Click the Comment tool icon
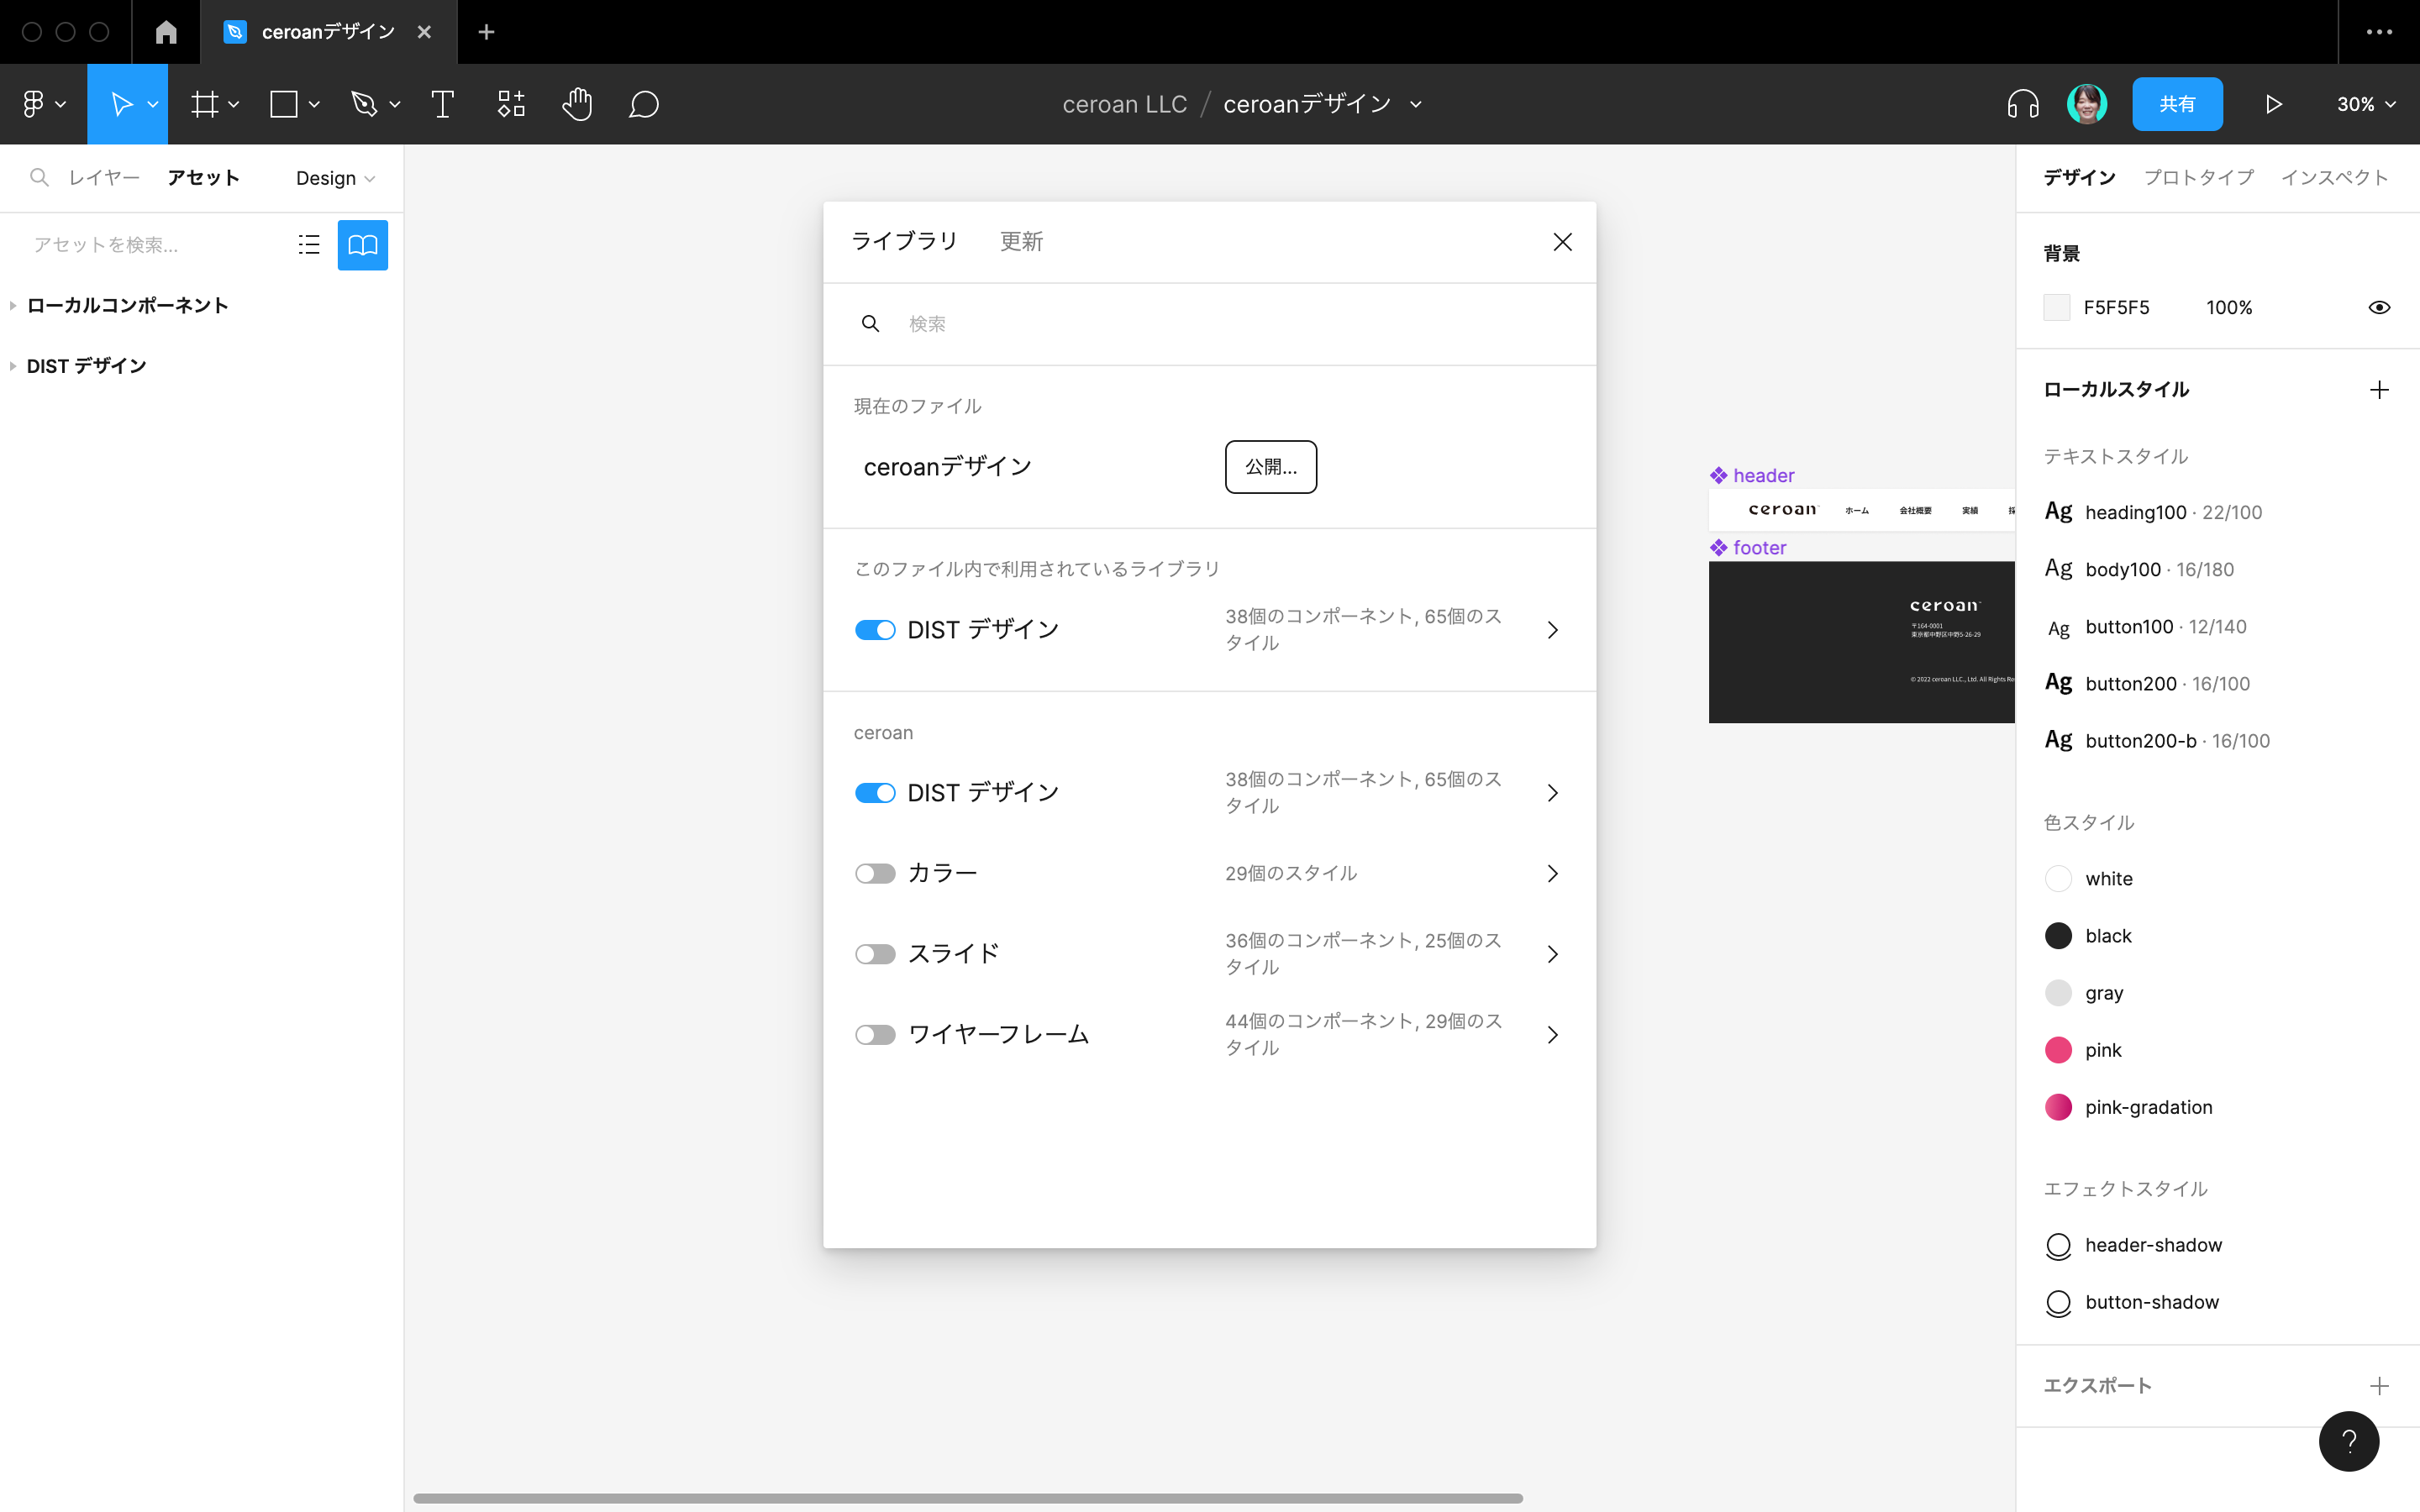The width and height of the screenshot is (2420, 1512). click(643, 104)
